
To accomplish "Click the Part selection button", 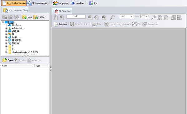I will tap(137, 24).
